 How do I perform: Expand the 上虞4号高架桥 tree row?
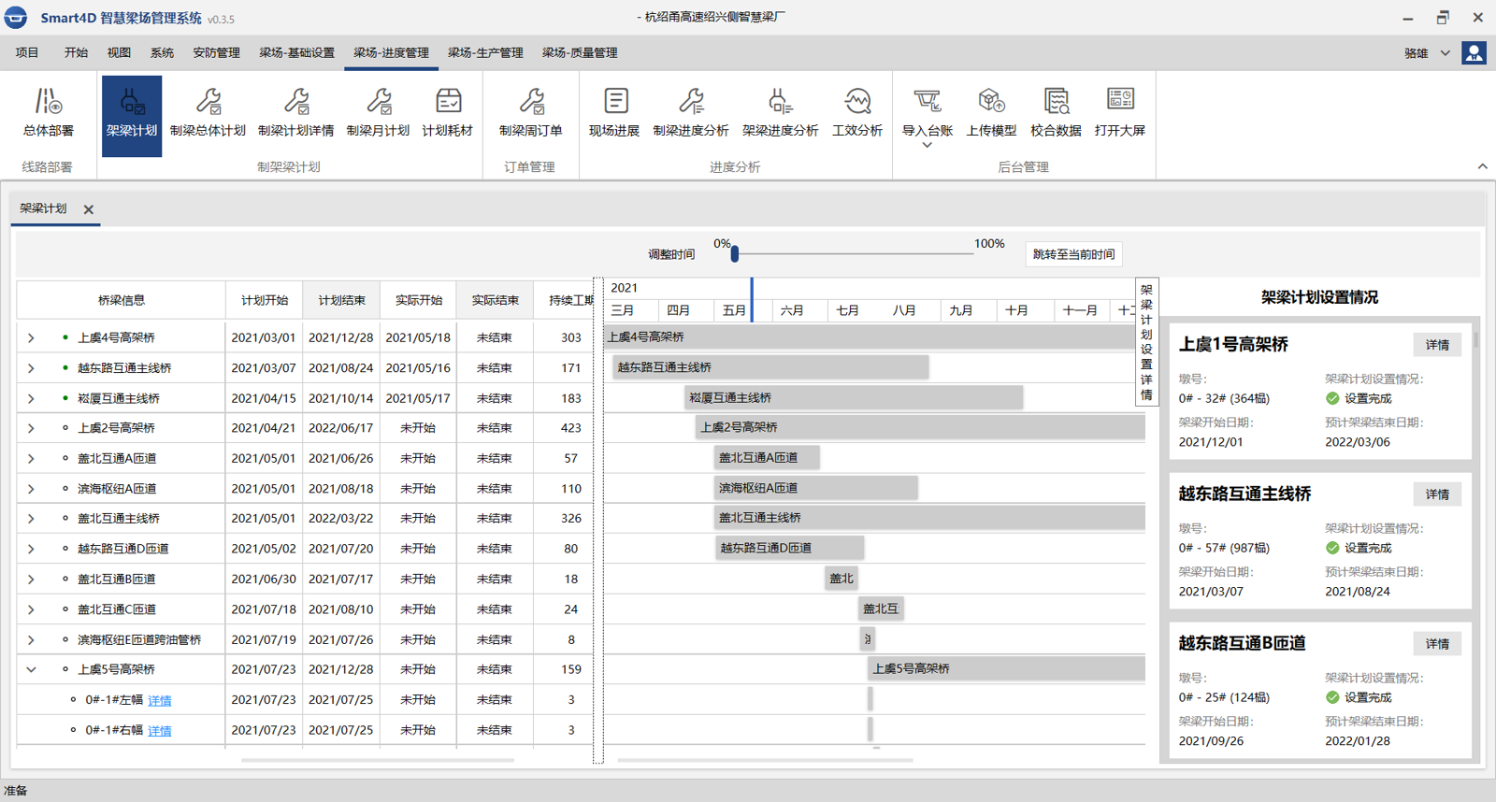click(31, 337)
